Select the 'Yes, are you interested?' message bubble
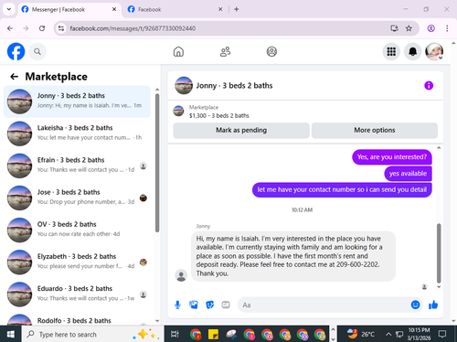The width and height of the screenshot is (457, 342). pos(392,157)
